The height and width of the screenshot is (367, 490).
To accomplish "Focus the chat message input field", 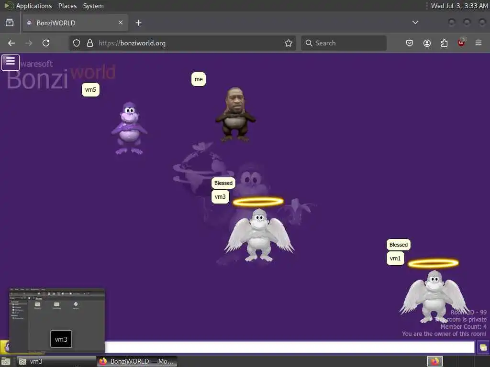I will point(290,347).
